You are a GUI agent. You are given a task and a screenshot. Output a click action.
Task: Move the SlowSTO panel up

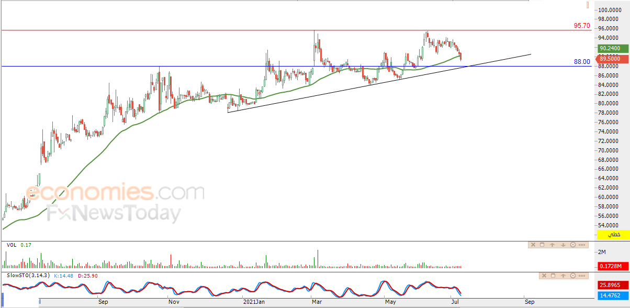[x=563, y=276]
